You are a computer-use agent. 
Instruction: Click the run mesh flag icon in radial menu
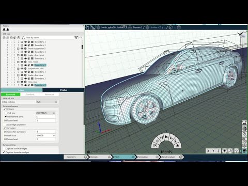tap(166, 137)
